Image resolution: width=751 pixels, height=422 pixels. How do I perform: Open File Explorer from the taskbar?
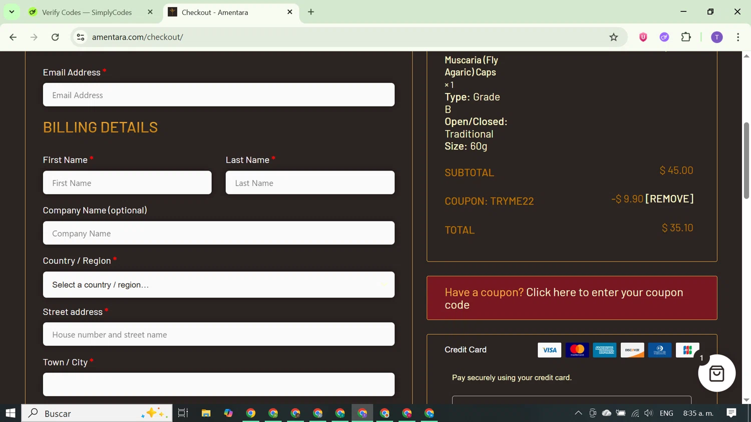pyautogui.click(x=206, y=413)
